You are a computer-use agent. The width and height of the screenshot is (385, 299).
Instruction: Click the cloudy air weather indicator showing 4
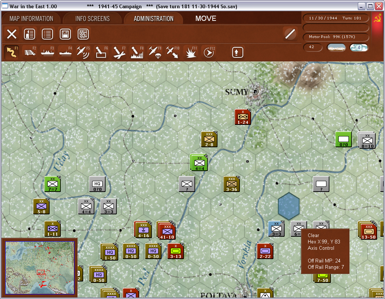coord(359,47)
